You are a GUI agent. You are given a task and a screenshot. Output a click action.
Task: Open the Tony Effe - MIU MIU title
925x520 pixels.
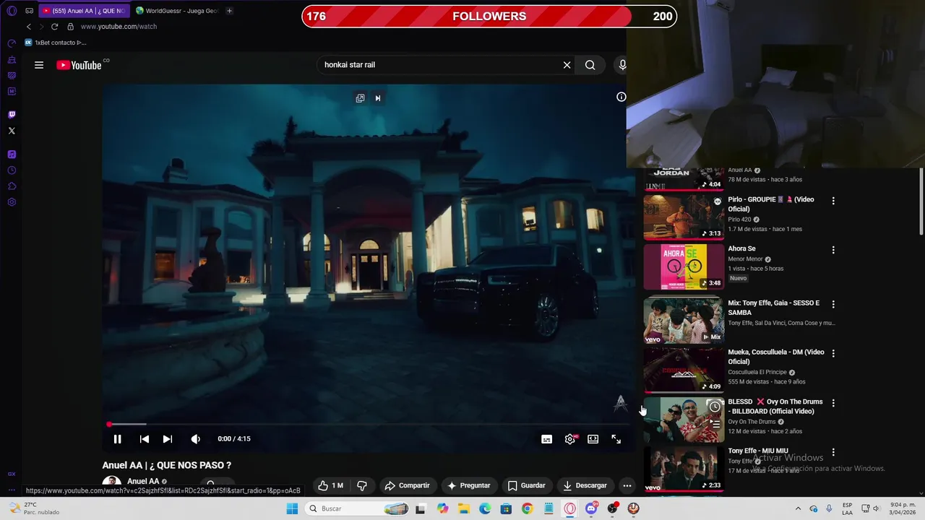758,451
